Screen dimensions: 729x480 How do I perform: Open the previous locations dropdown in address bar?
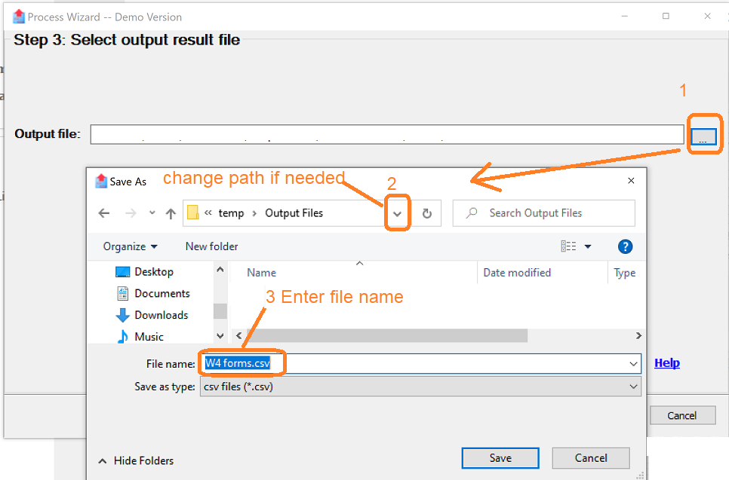point(397,213)
